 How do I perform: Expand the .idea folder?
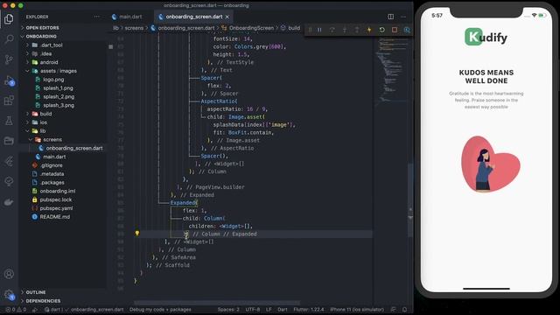[45, 53]
